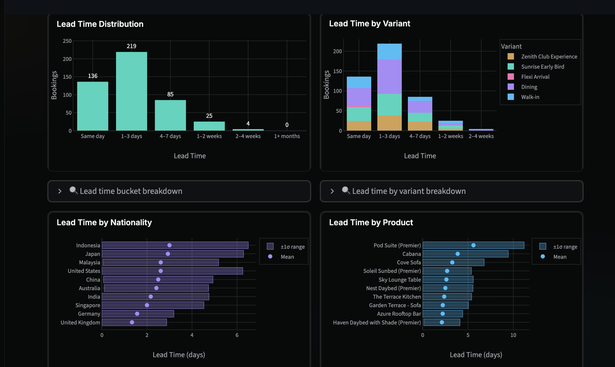This screenshot has height=367, width=615.
Task: Click the Japan mean dot
Action: click(168, 254)
